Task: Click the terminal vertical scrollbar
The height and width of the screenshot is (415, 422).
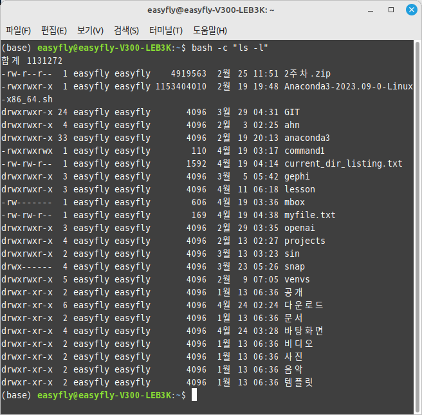Action: [x=417, y=226]
